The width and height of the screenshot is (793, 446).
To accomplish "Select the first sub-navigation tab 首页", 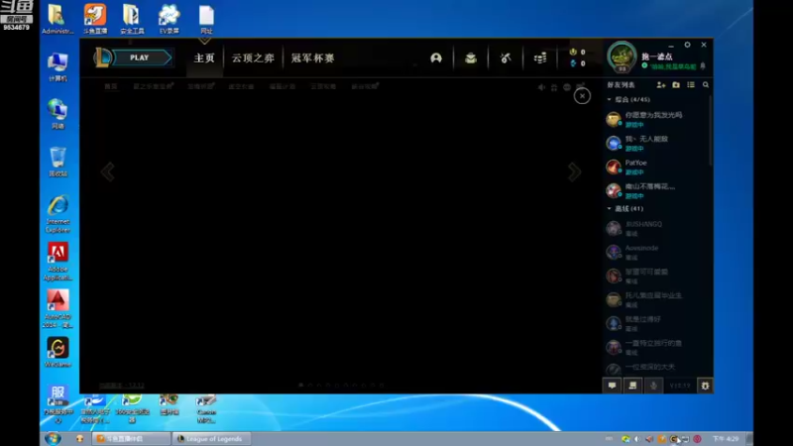I will 111,86.
